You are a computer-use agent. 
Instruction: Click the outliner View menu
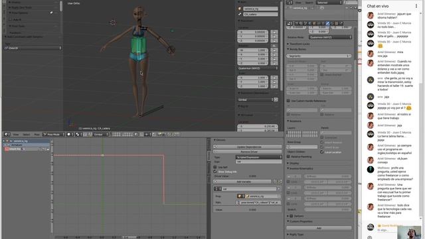[x=298, y=3]
